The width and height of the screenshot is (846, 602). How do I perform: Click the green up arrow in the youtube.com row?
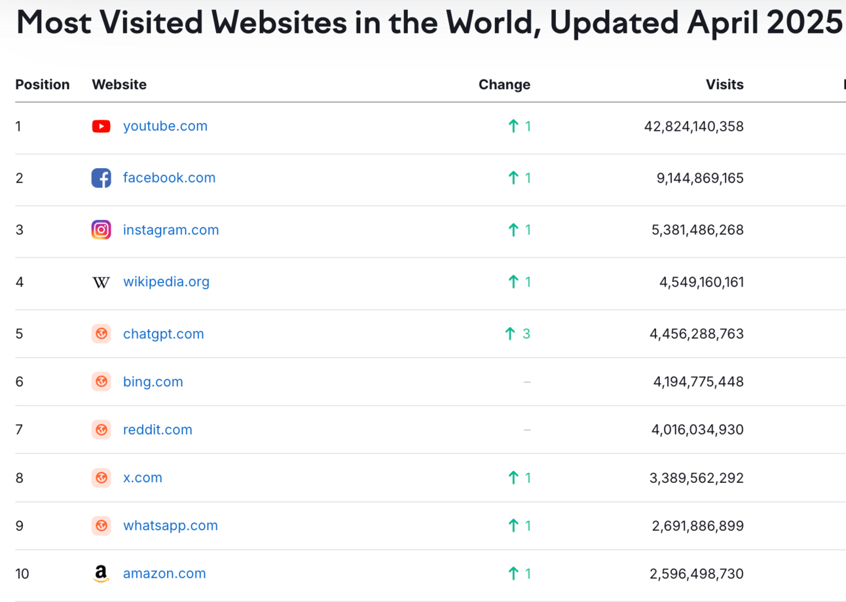pos(513,126)
